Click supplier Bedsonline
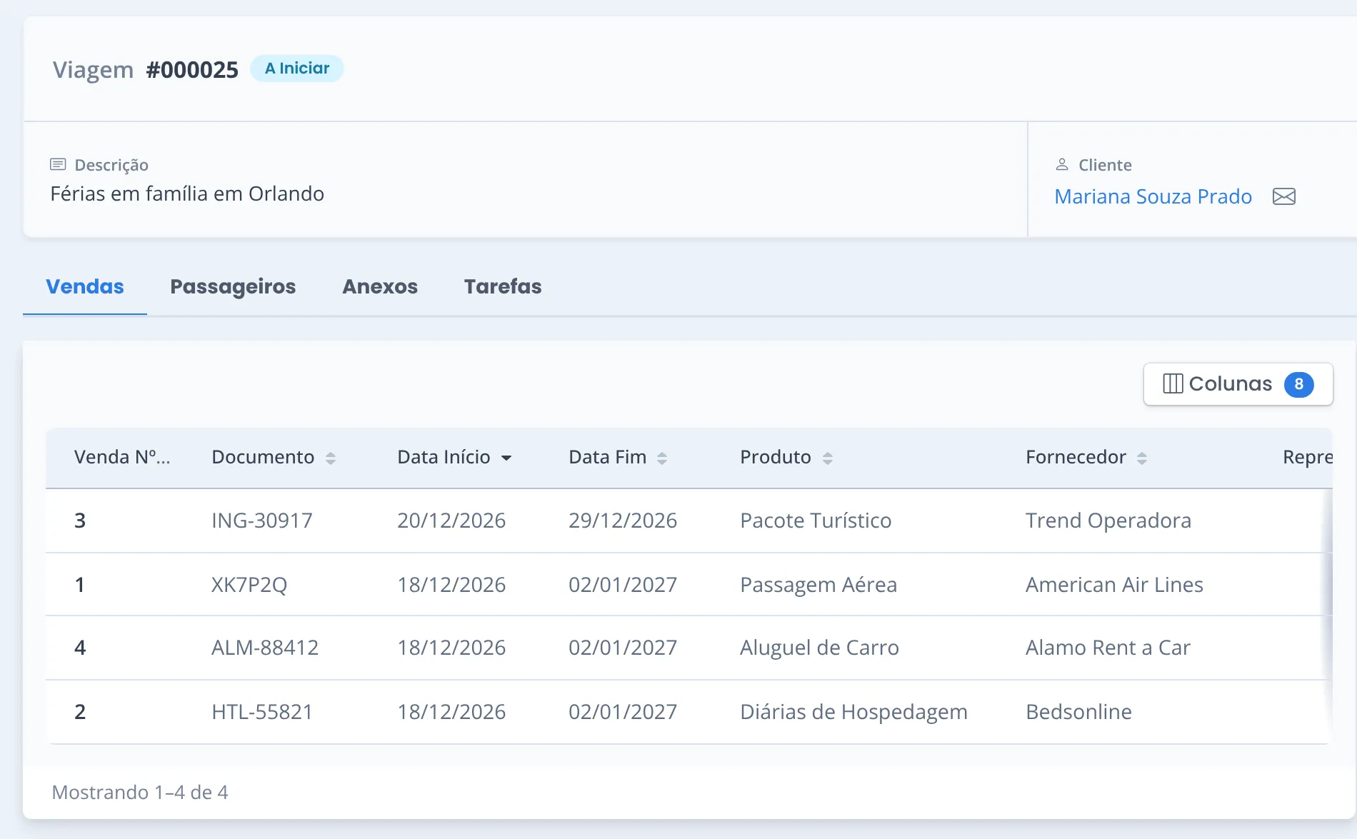This screenshot has width=1357, height=839. coord(1078,712)
